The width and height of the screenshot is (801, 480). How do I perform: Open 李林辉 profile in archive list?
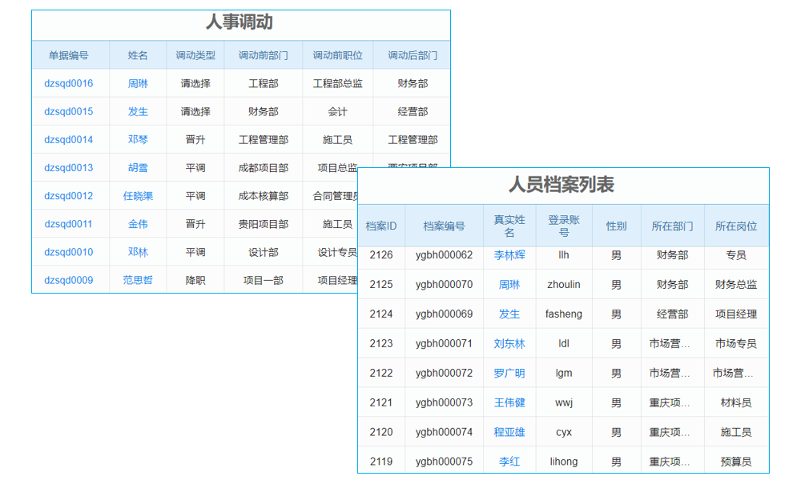click(509, 254)
